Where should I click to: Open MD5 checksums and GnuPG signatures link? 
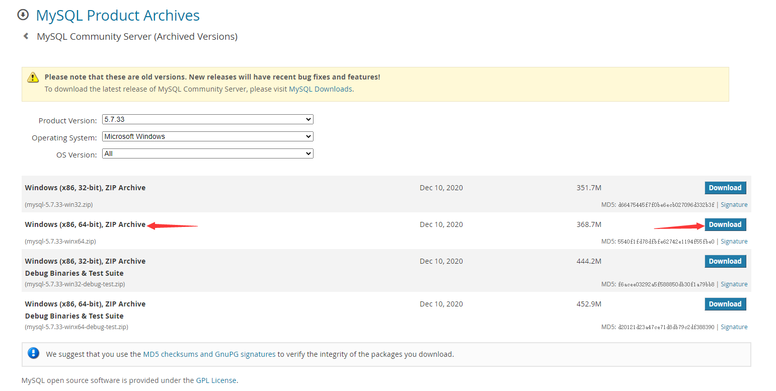pos(209,354)
